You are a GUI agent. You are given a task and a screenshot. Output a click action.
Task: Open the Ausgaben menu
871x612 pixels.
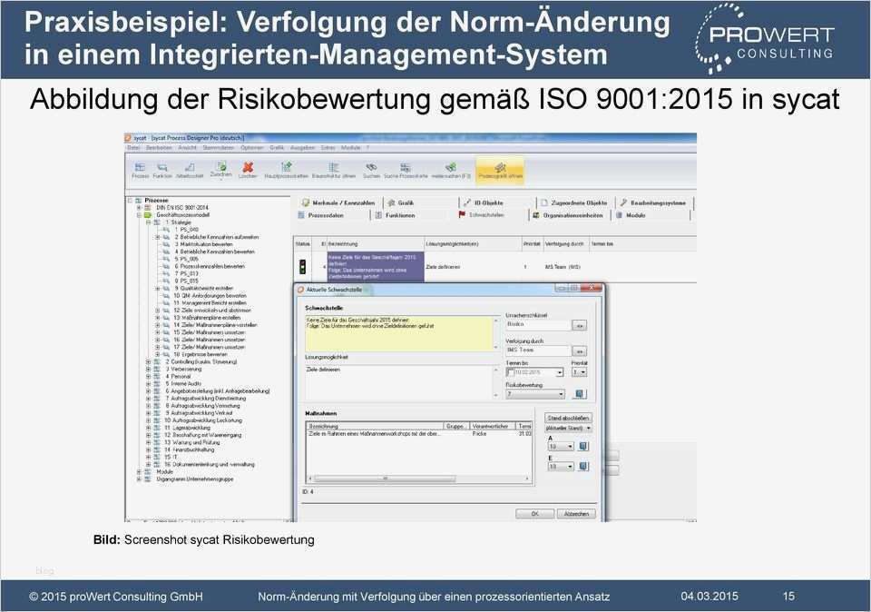click(303, 148)
